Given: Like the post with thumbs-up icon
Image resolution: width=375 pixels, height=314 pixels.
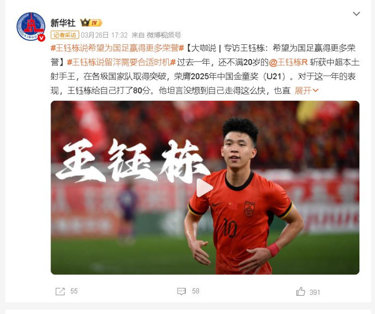Looking at the screenshot, I should coord(301,292).
